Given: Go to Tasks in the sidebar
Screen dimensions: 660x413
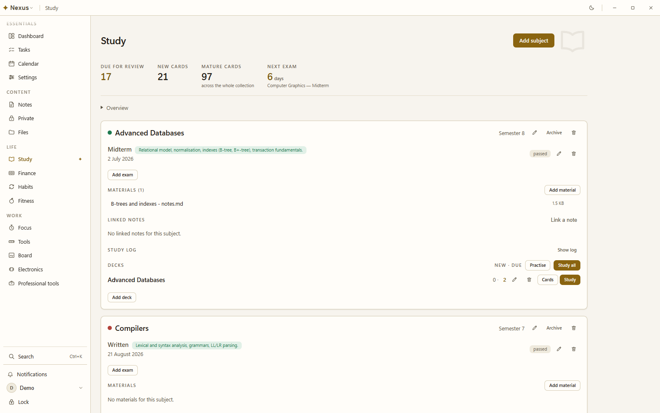Looking at the screenshot, I should tap(45, 50).
